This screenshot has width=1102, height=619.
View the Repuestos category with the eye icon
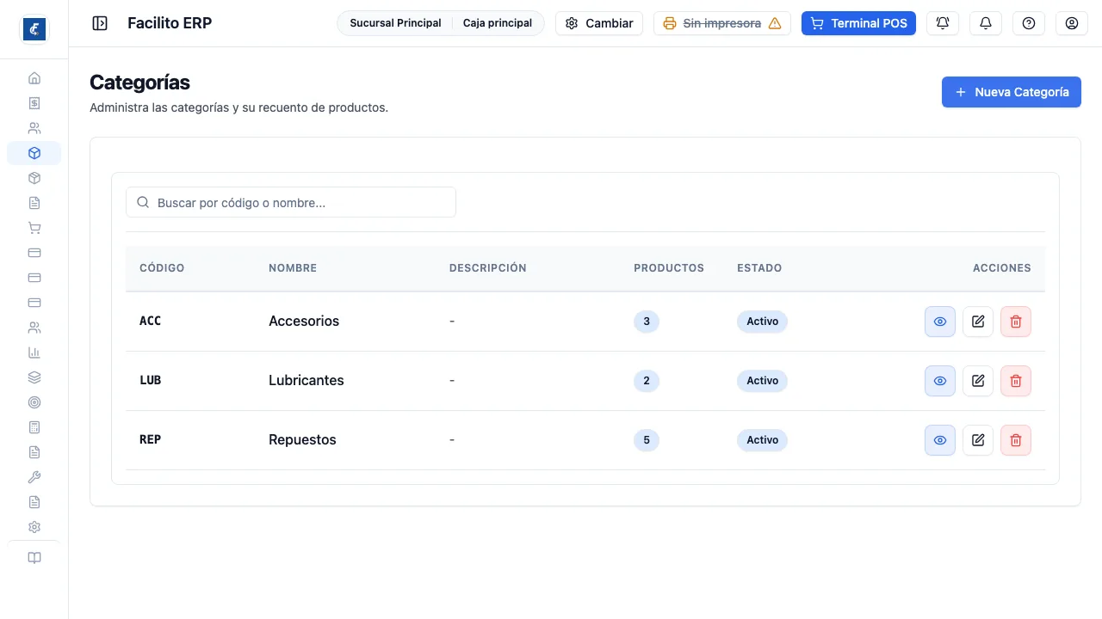coord(940,440)
